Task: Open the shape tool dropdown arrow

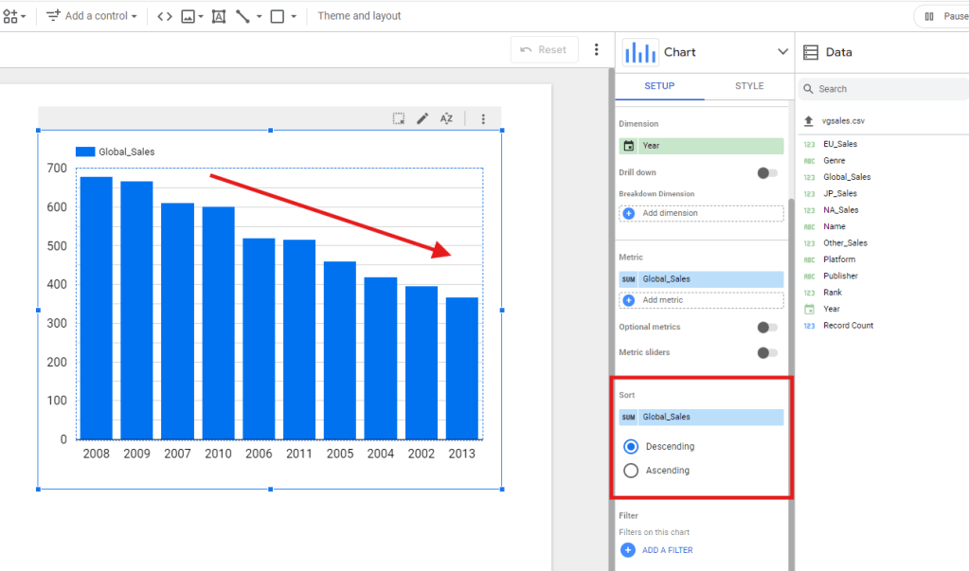Action: (294, 16)
